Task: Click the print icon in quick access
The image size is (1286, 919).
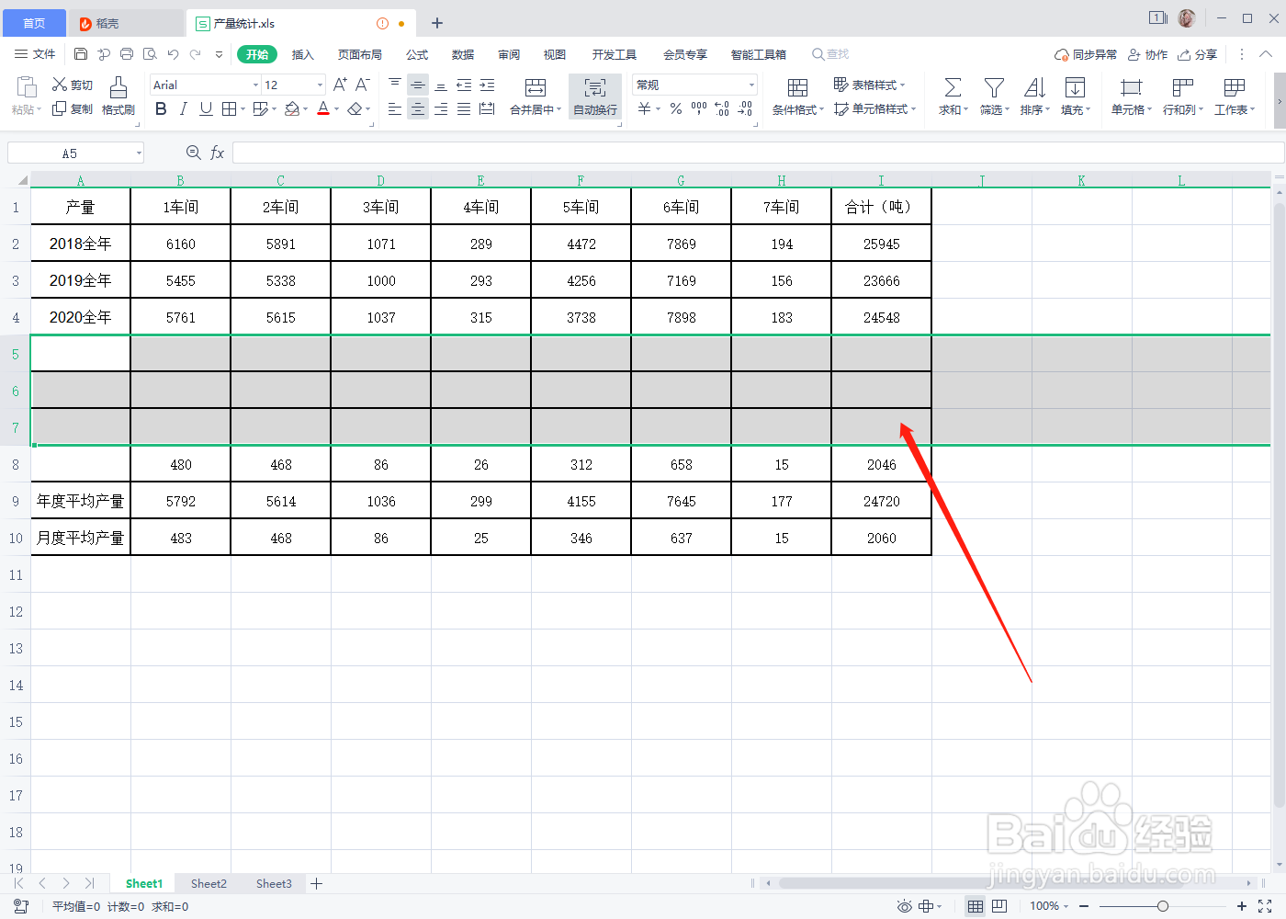Action: [127, 54]
